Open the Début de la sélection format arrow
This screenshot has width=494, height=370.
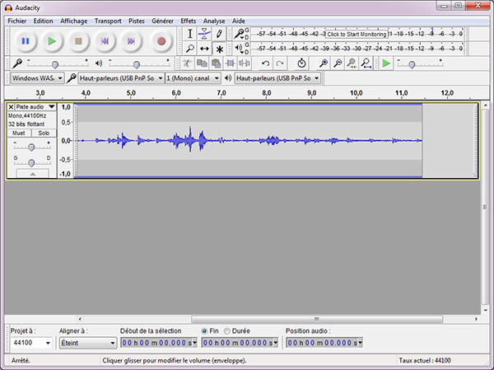click(x=194, y=343)
